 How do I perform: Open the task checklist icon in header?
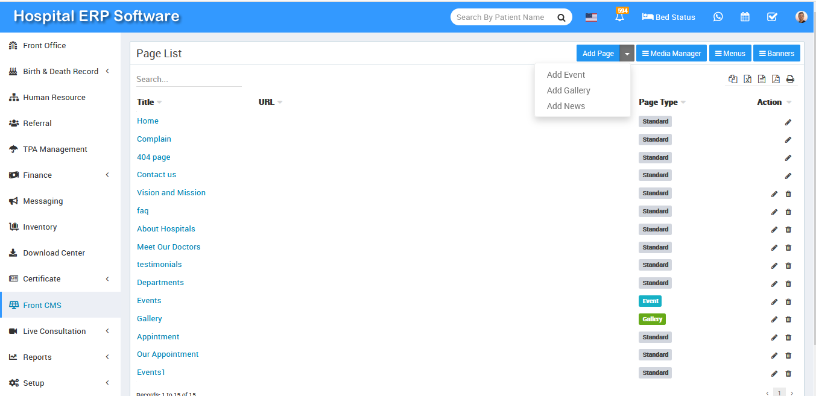click(772, 17)
